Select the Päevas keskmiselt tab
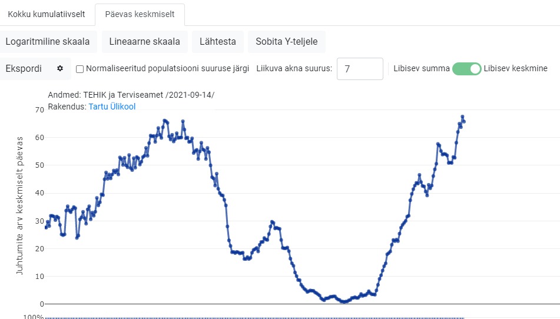 (140, 14)
